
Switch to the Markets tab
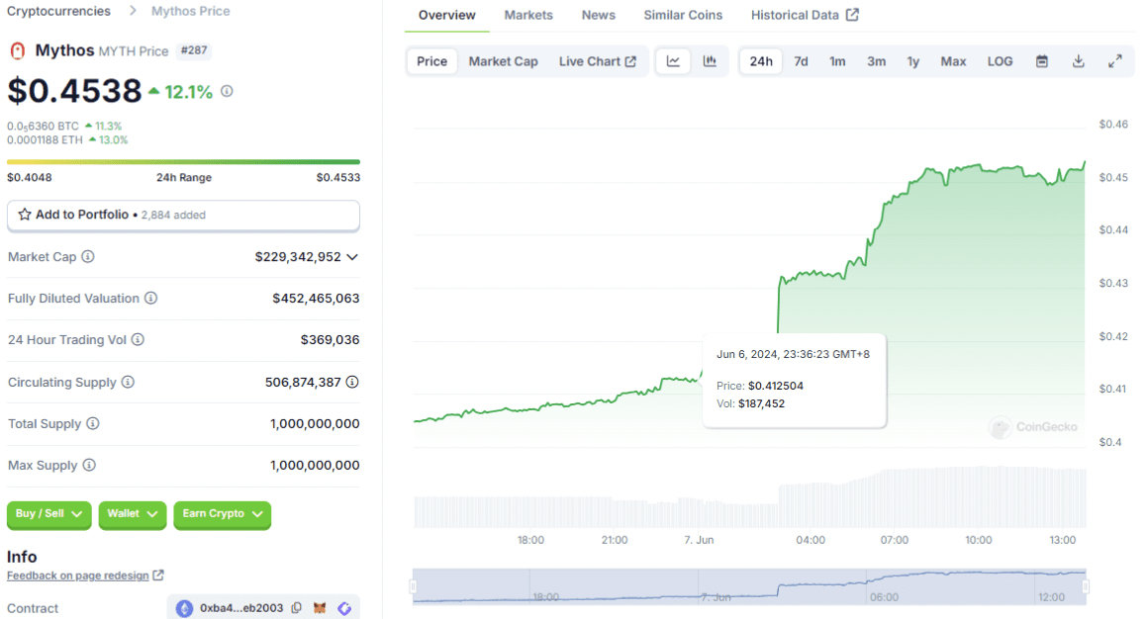click(528, 15)
